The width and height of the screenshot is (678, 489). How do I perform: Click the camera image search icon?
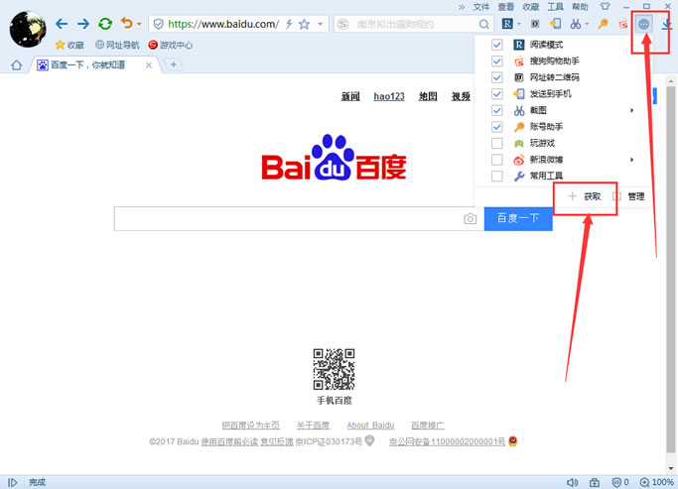pos(470,219)
